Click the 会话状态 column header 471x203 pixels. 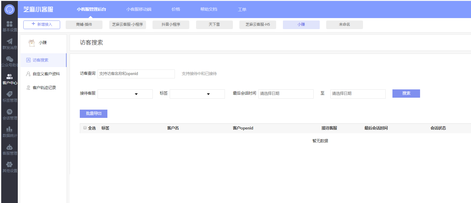[438, 128]
